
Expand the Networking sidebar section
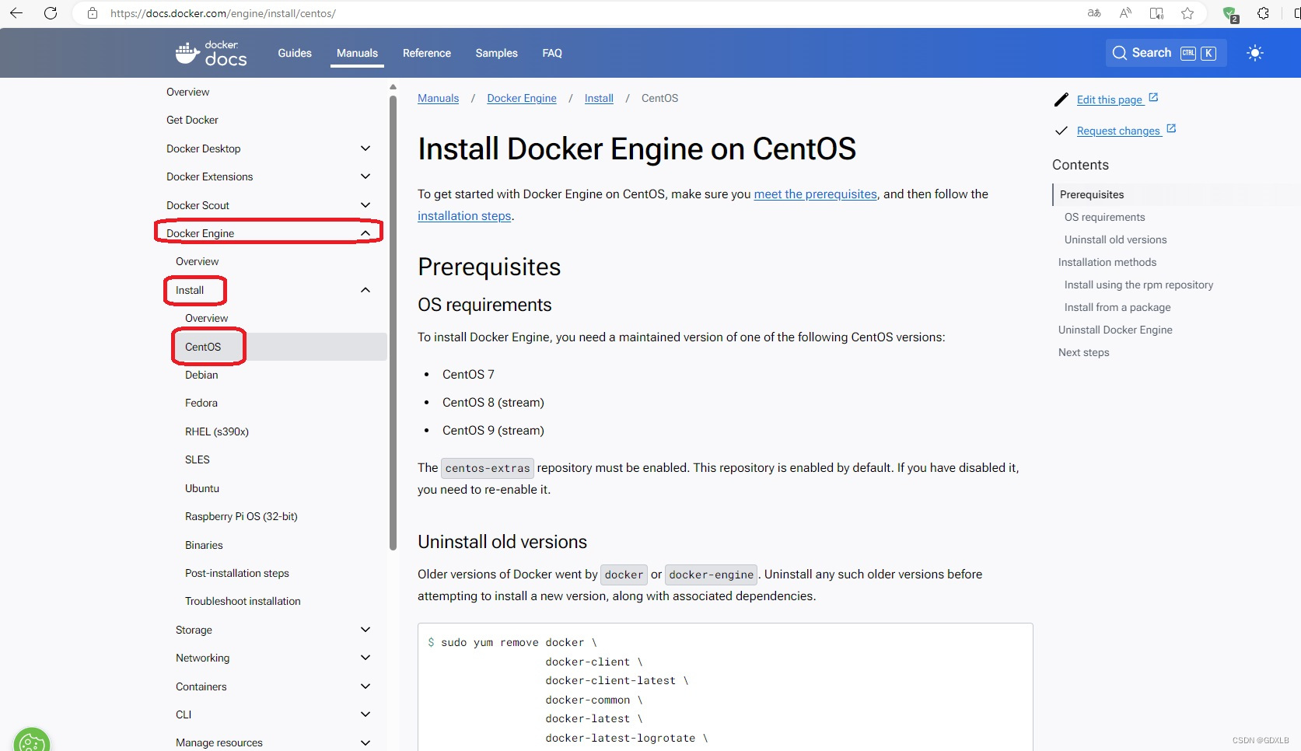coord(365,657)
